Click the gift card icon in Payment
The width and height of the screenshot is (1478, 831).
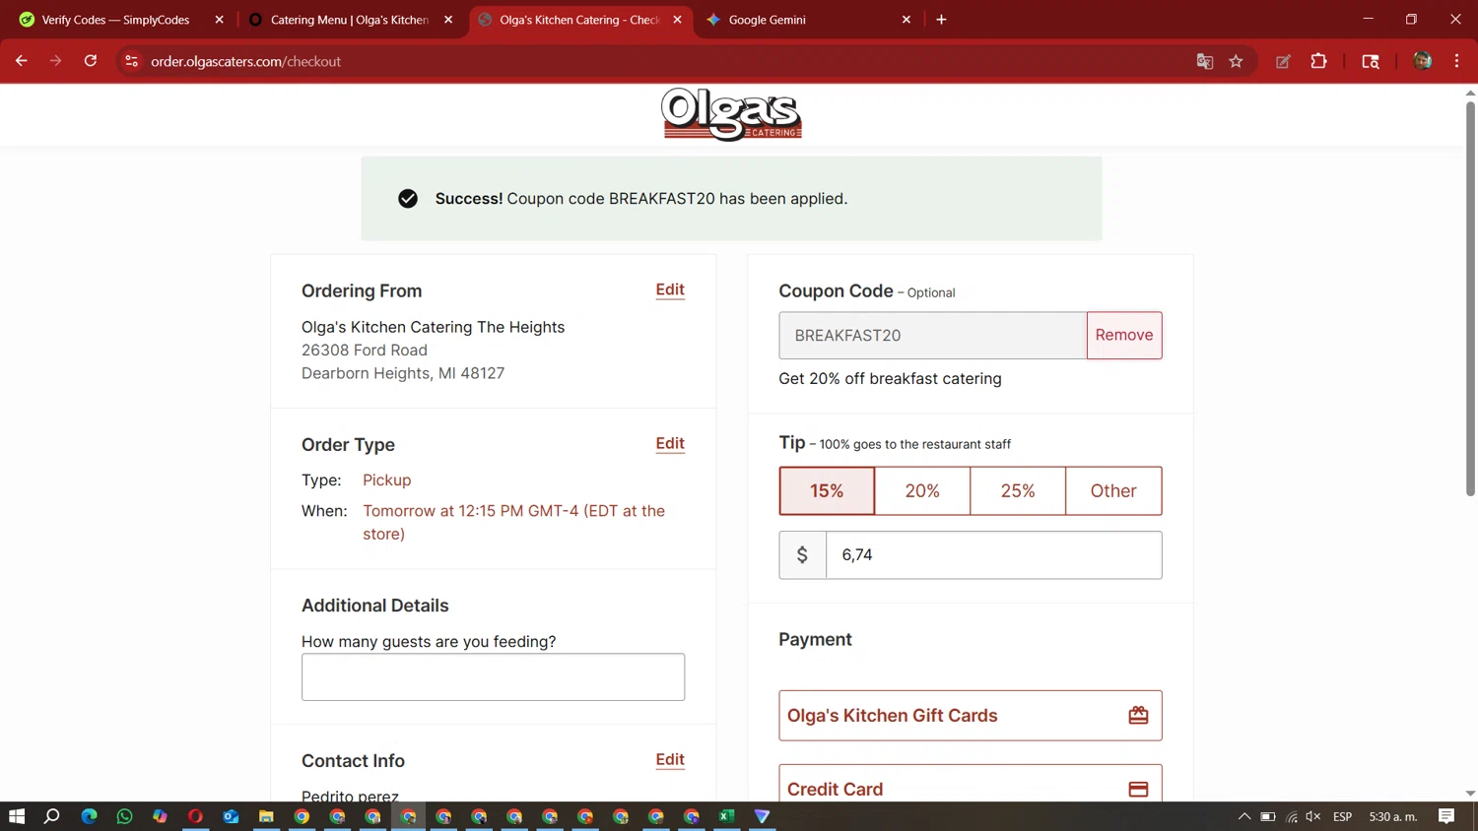click(x=1138, y=716)
